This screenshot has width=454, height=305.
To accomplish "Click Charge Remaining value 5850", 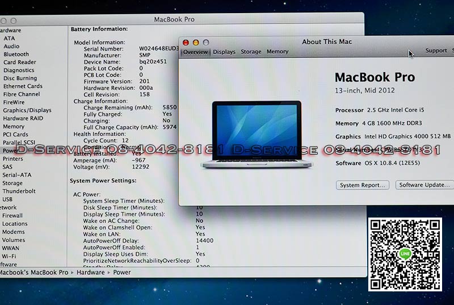I will pyautogui.click(x=169, y=107).
